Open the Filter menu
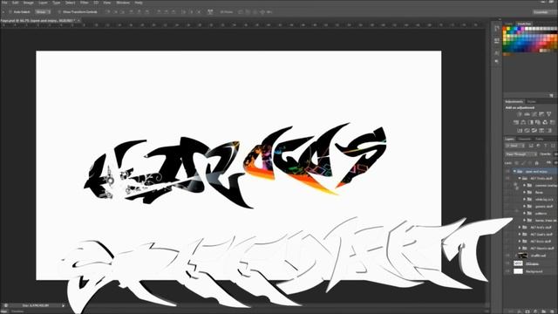Screen dimensions: 558x314 click(x=85, y=3)
